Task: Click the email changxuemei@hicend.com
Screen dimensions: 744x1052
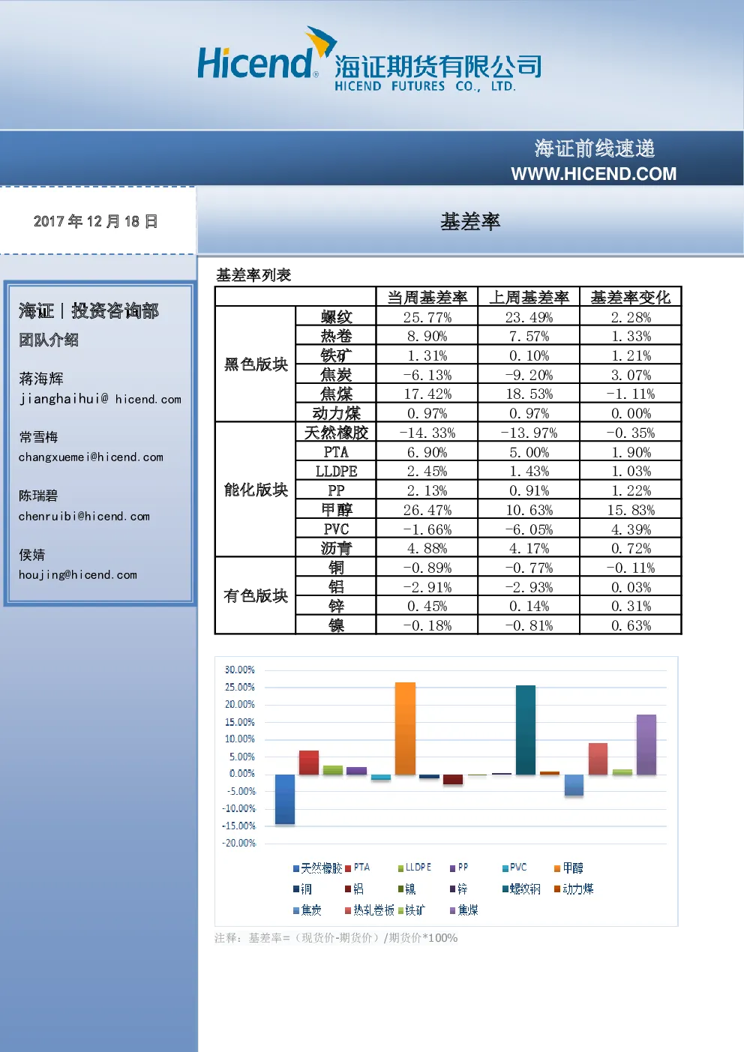Action: (x=91, y=457)
